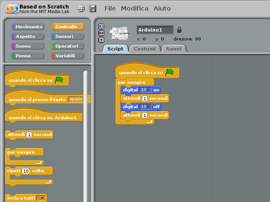Click the globe language icon
The image size is (270, 202).
pos(81,9)
